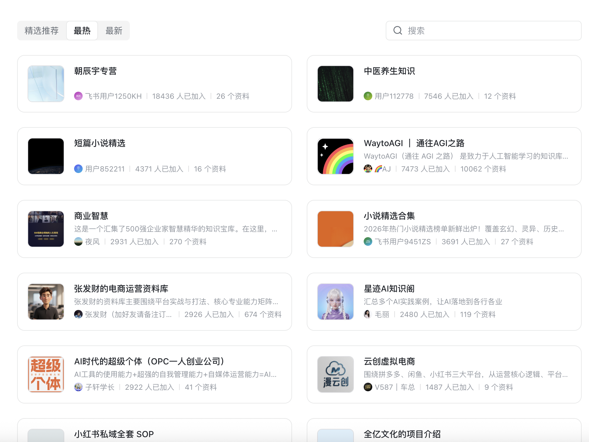
Task: Open the 短篇小说精选 title link
Action: [x=100, y=143]
